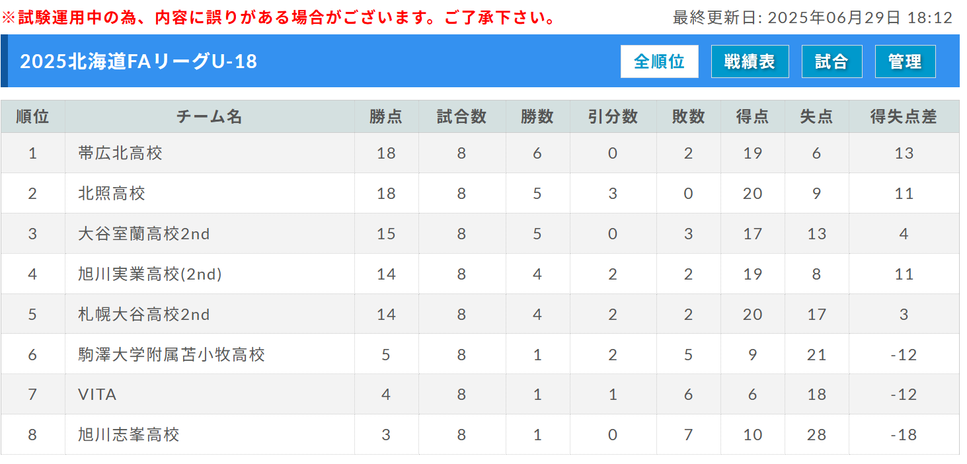Open the 試合 tab
The width and height of the screenshot is (967, 464).
point(832,61)
